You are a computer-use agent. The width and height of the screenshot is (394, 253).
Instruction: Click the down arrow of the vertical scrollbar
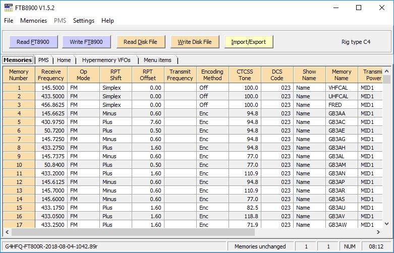click(x=386, y=224)
